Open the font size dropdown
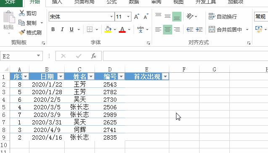 coord(128,16)
